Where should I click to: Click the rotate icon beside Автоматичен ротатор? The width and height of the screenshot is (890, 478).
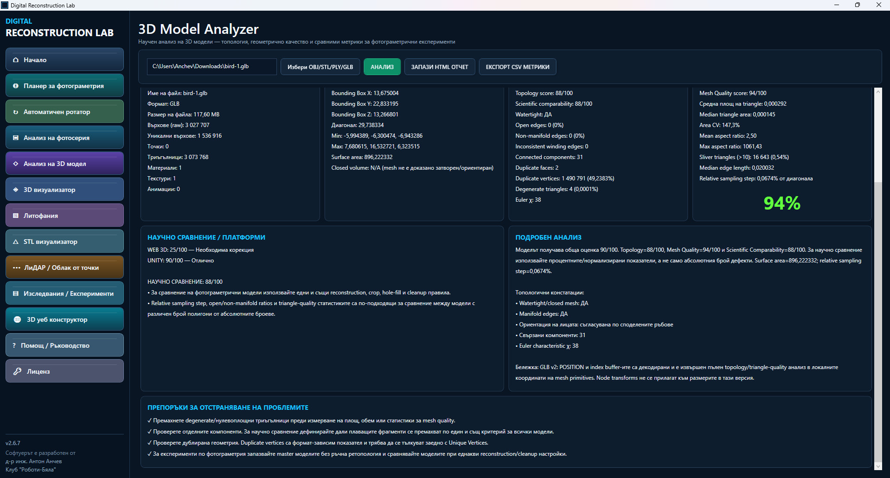(x=16, y=112)
